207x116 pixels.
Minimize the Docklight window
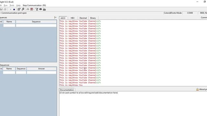(x=197, y=2)
